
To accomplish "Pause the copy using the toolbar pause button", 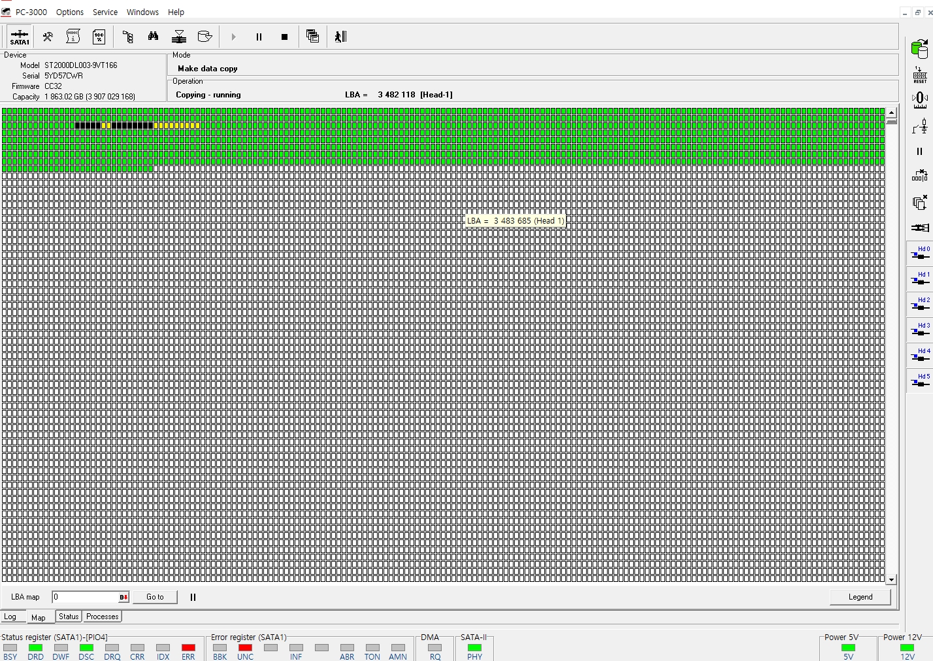I will 259,37.
